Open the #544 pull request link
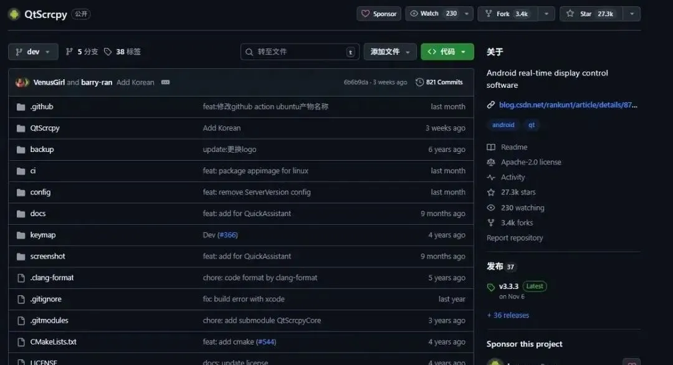 pyautogui.click(x=266, y=342)
